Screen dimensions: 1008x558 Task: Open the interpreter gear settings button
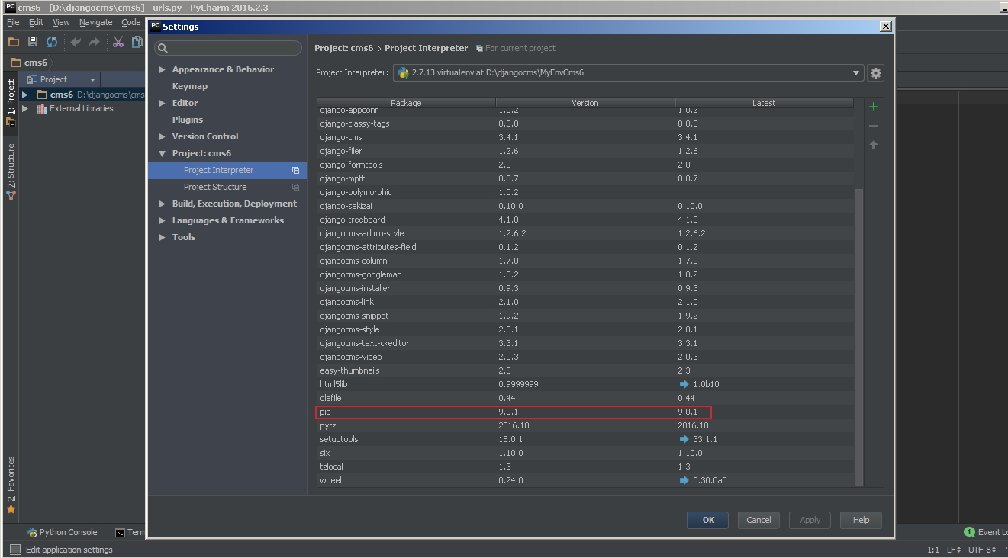[x=876, y=73]
